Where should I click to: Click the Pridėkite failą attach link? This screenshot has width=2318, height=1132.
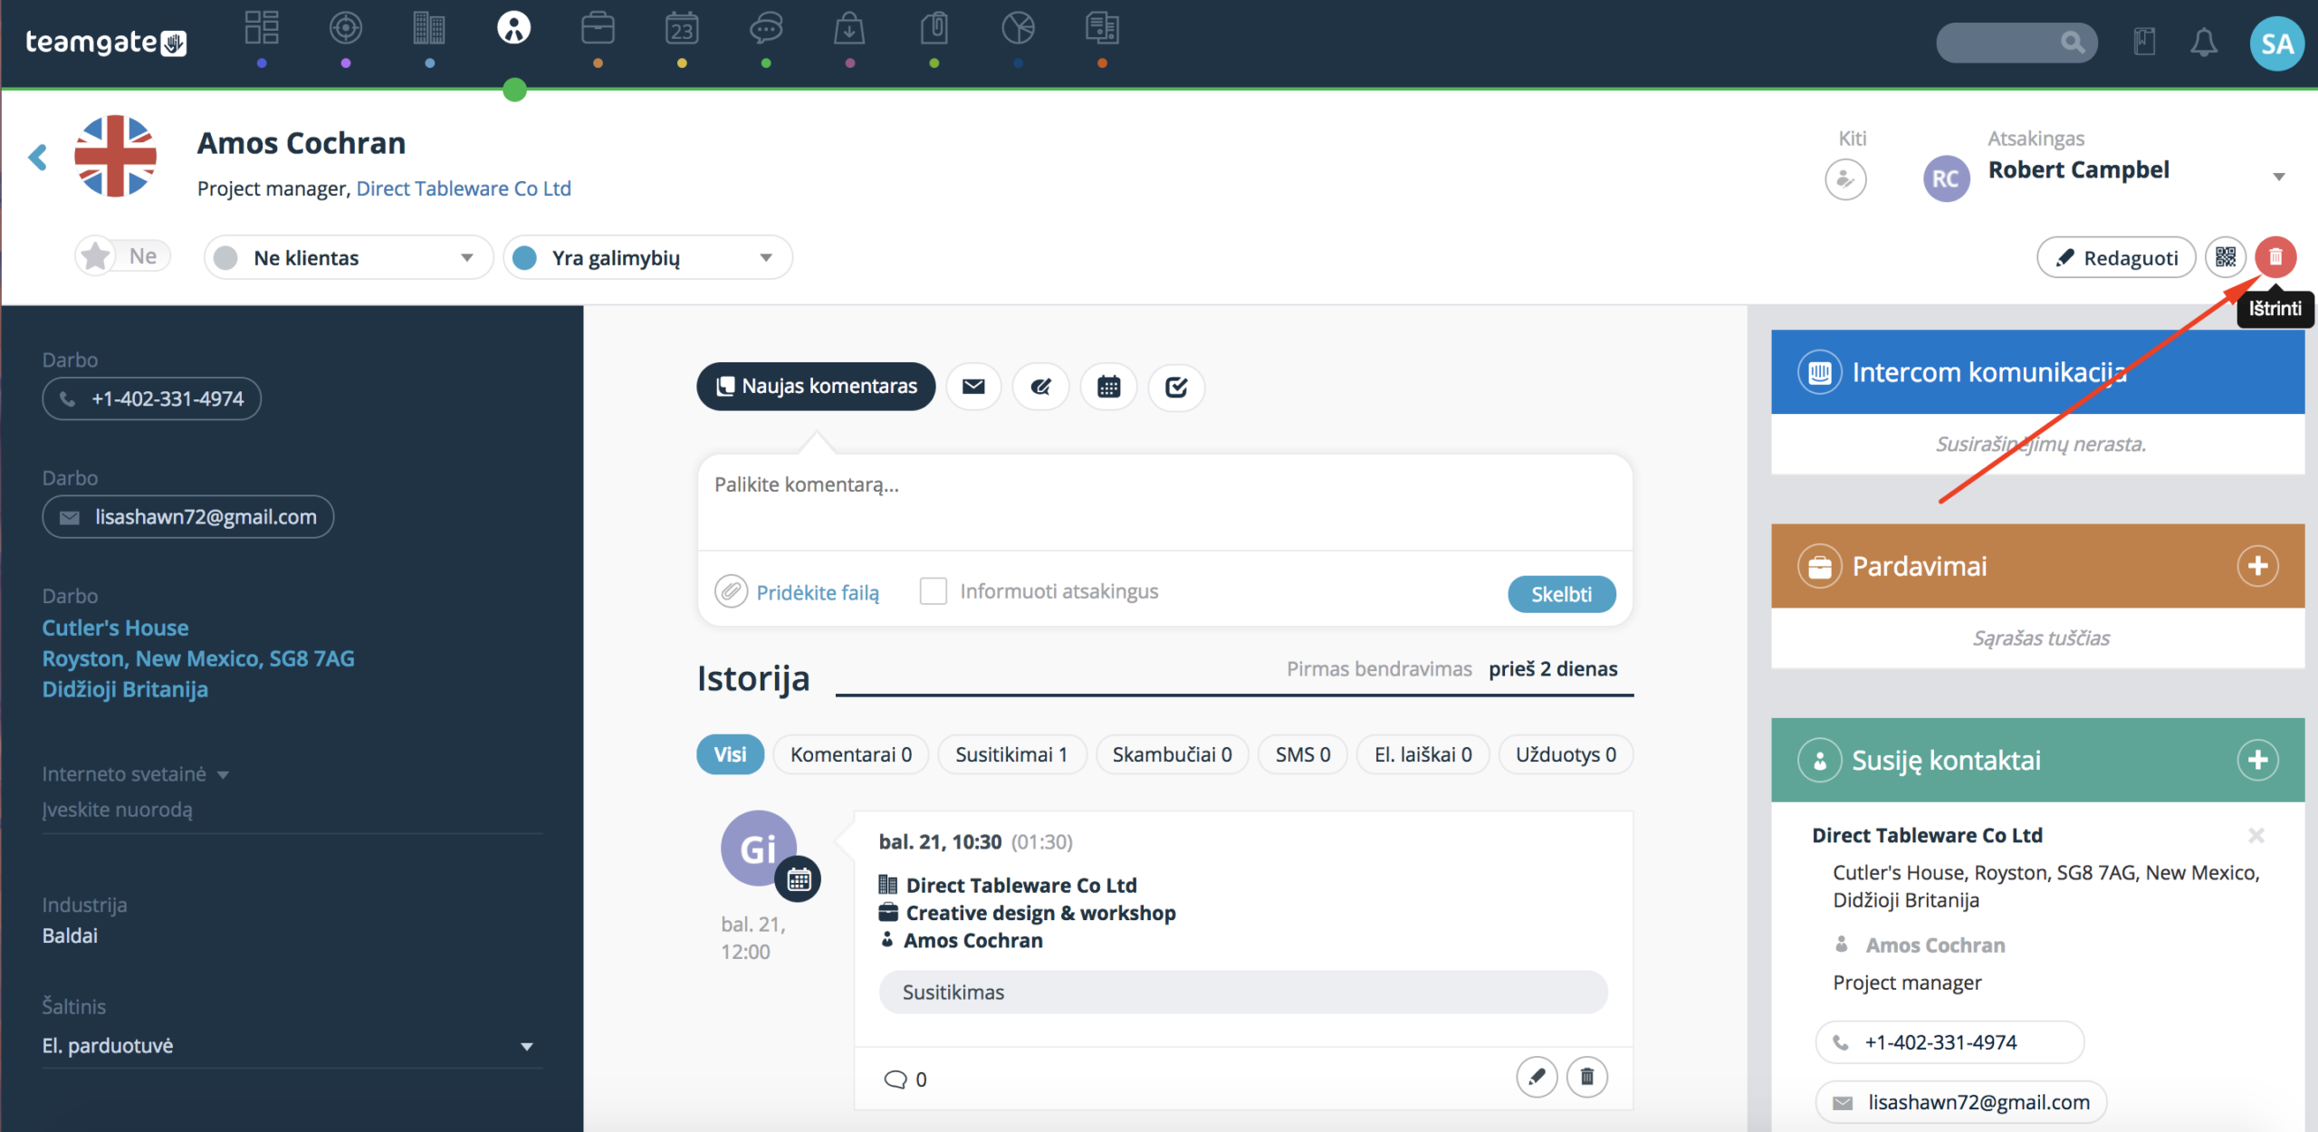tap(817, 592)
